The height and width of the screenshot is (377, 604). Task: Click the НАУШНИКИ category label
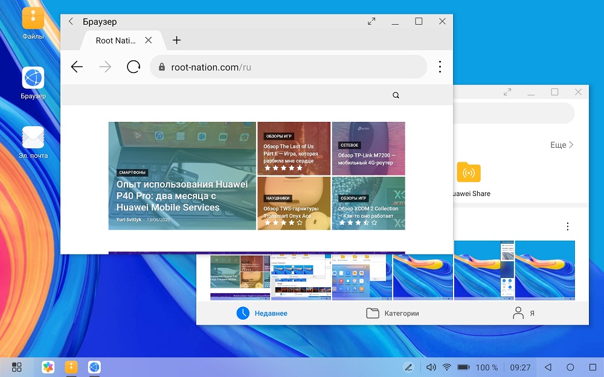click(278, 198)
